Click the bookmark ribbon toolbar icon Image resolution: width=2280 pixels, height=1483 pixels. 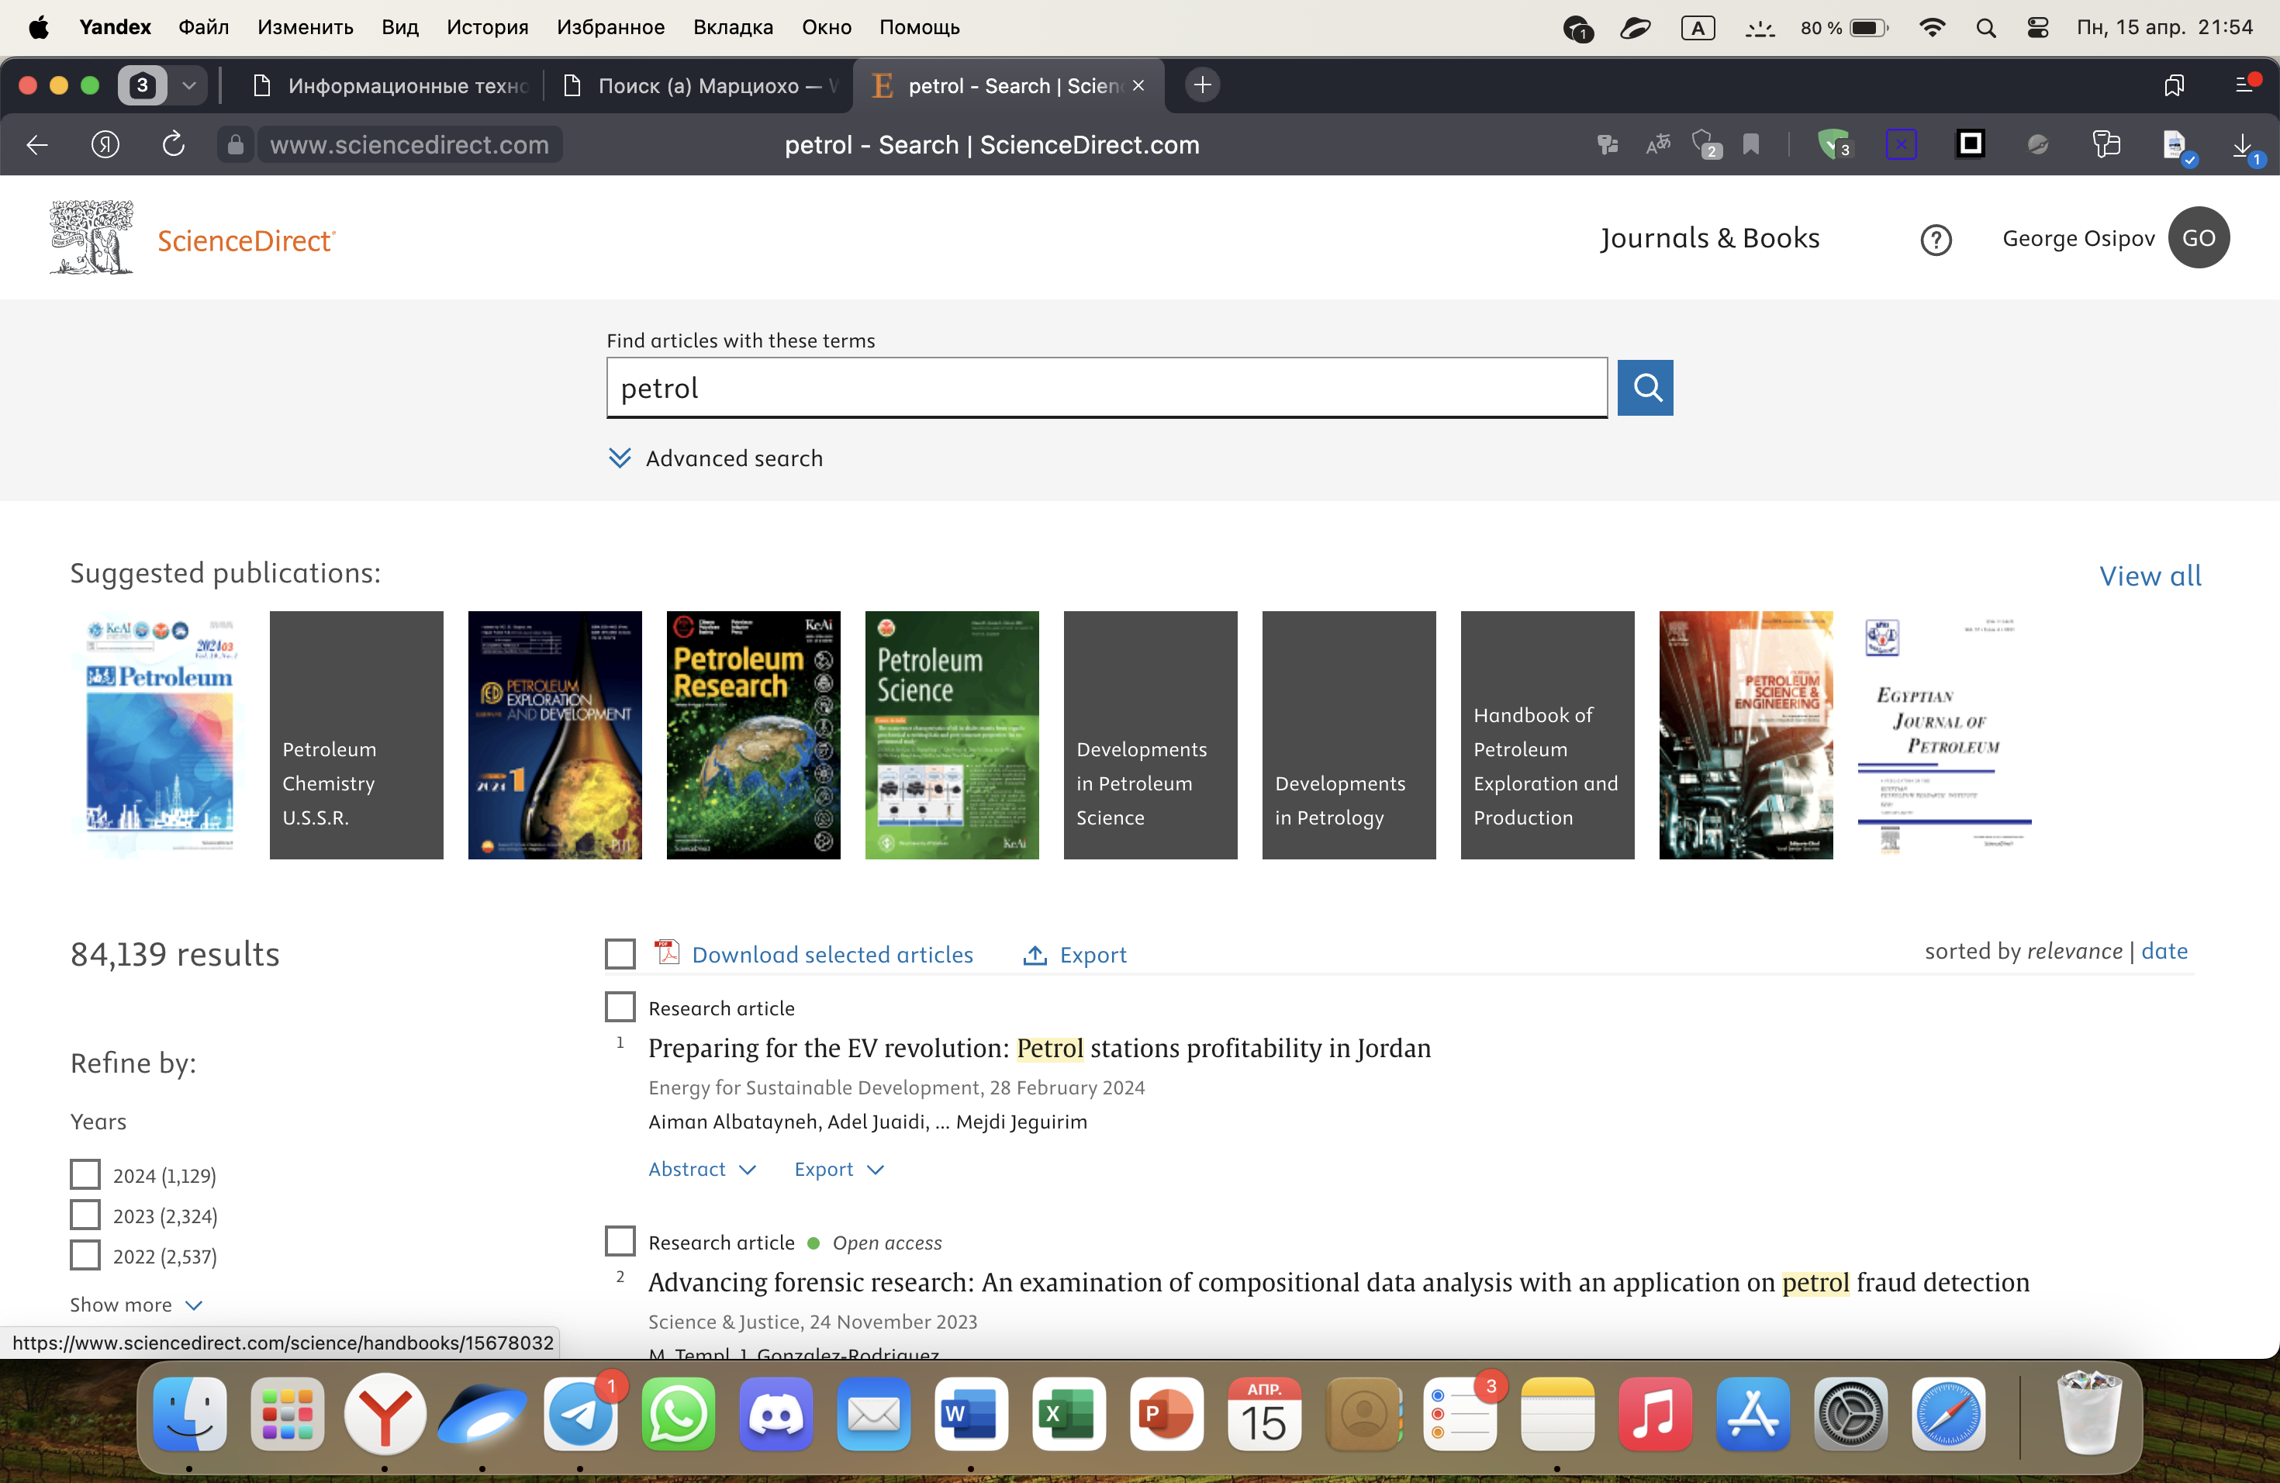pyautogui.click(x=1750, y=145)
